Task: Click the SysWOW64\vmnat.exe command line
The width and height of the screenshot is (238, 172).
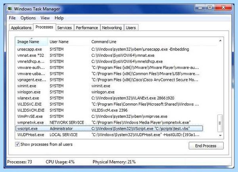Action: coord(123,55)
